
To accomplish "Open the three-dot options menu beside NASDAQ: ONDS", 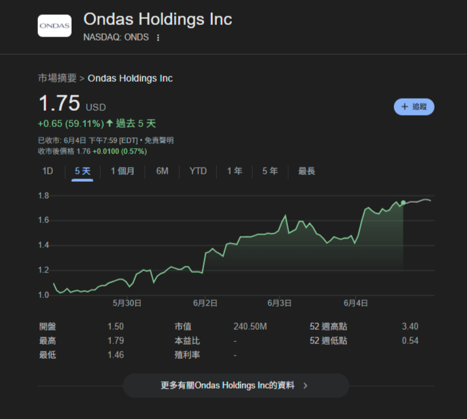I will tap(158, 38).
